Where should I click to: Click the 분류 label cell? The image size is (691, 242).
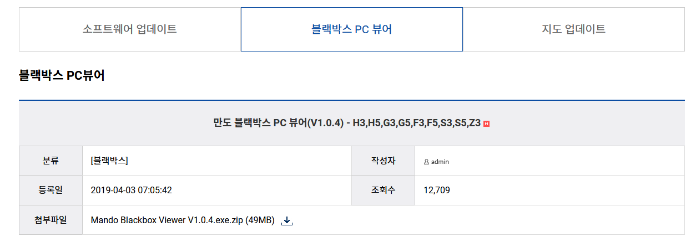51,161
